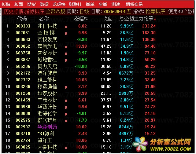Click R marker of 城地香江
Screen dimensions: 196x154
tap(66, 61)
